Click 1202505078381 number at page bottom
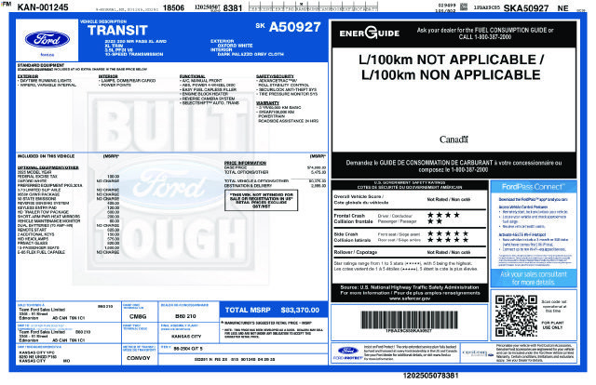This screenshot has height=385, width=596. [430, 376]
